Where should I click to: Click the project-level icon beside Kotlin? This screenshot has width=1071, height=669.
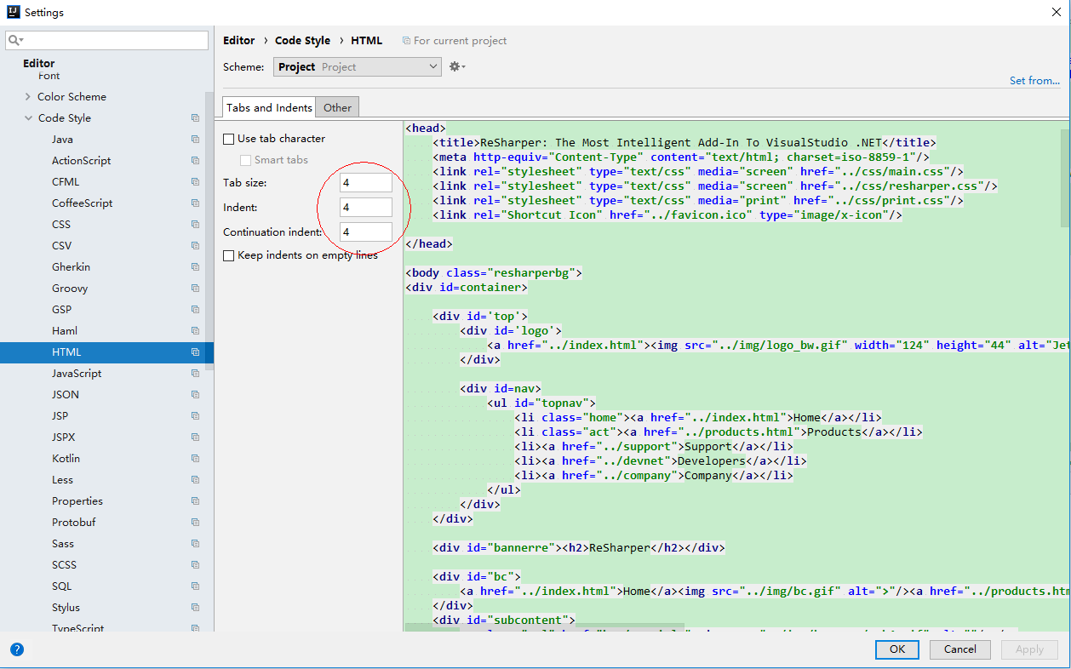[x=195, y=459]
